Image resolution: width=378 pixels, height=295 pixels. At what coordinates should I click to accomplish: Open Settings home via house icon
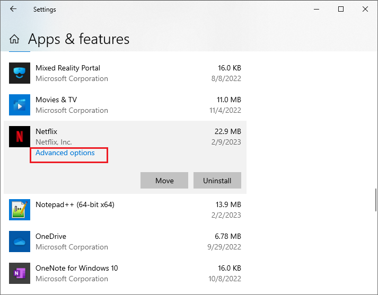pos(14,39)
